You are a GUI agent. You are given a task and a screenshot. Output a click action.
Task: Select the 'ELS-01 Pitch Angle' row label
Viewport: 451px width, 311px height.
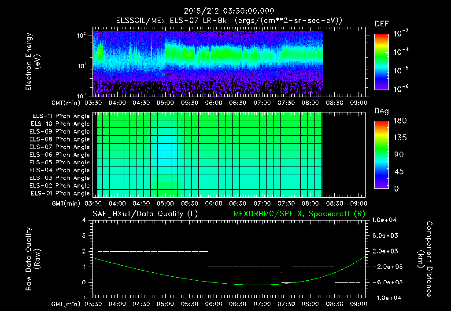tap(60, 193)
